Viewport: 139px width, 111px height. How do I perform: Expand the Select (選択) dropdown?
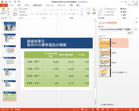point(124,15)
